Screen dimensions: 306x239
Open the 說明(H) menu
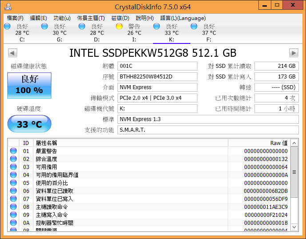(145, 18)
